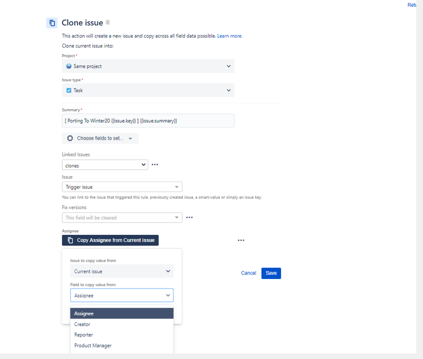Open the Field to copy value from dropdown
The image size is (423, 359).
pos(122,295)
